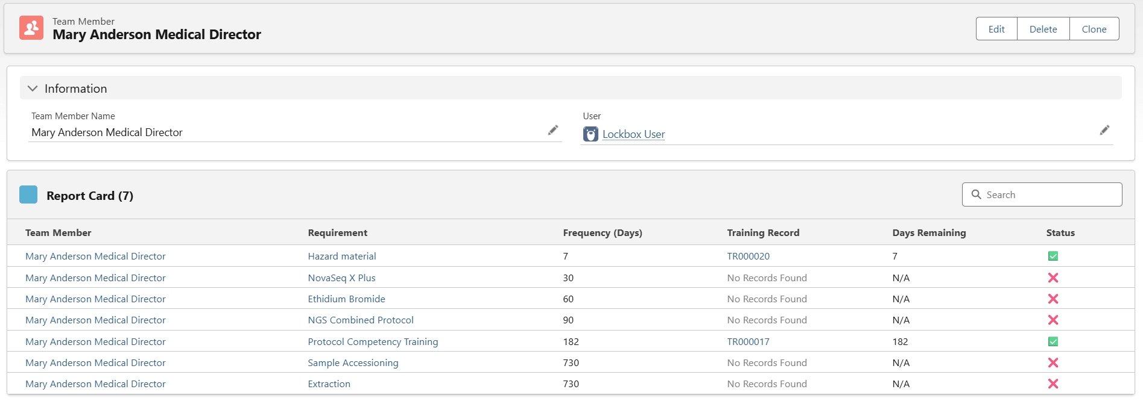Click the Training Record column header
This screenshot has height=401, width=1143.
(x=763, y=232)
